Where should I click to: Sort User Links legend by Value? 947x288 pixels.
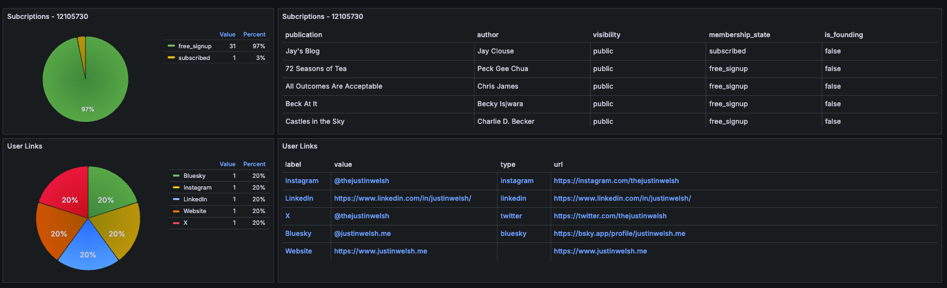click(x=227, y=164)
